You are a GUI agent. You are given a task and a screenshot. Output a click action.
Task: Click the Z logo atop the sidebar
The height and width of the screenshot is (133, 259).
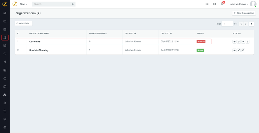point(5,4)
